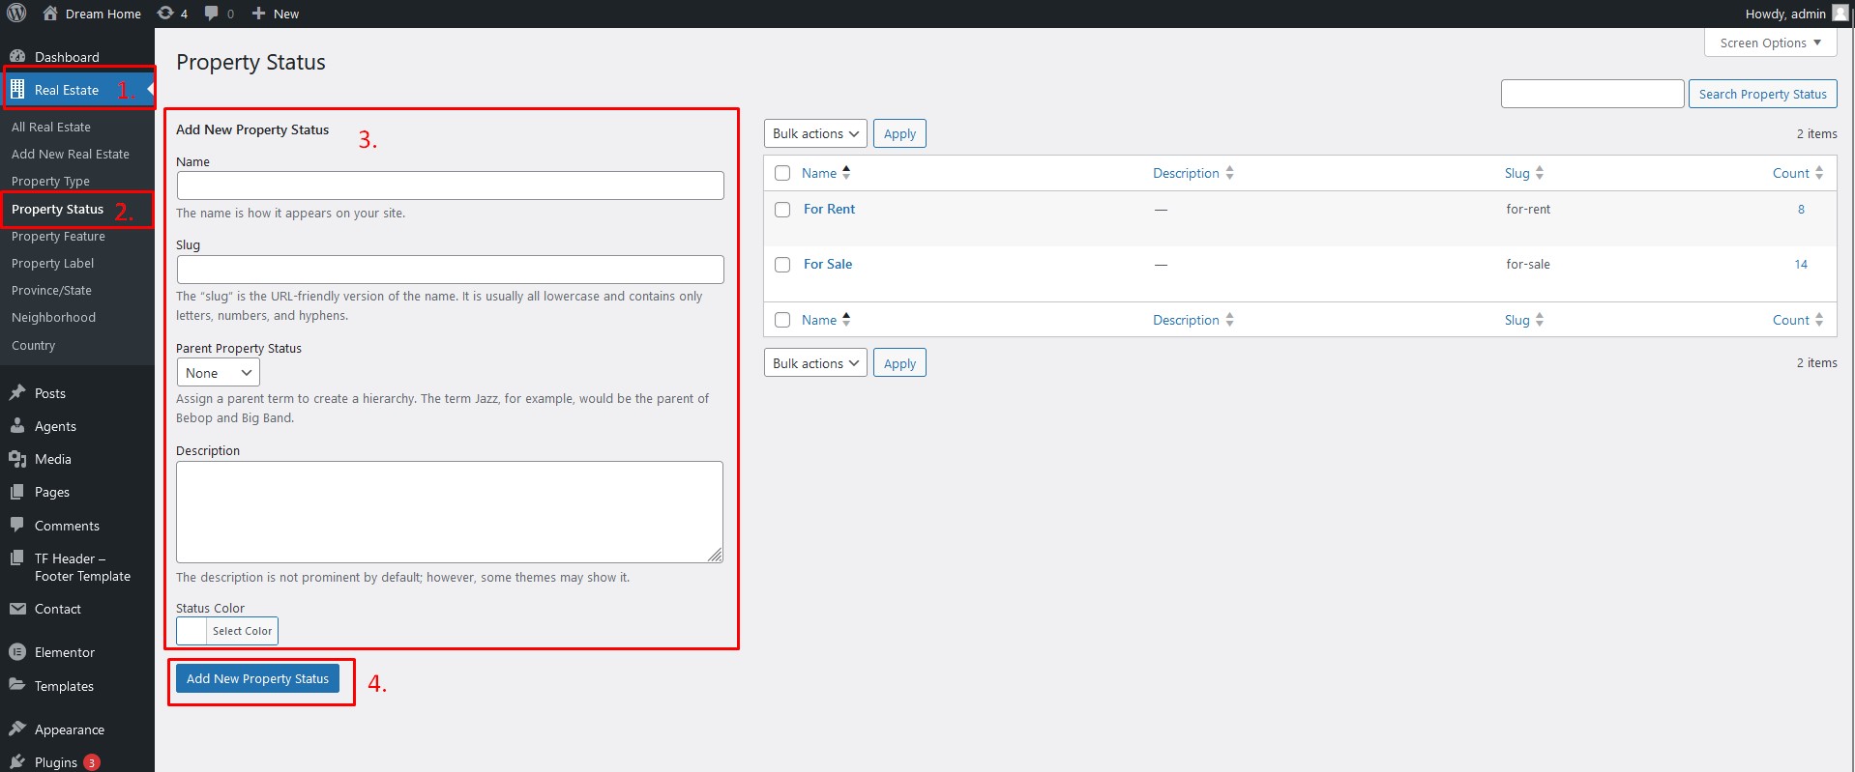Check the For Rent row checkbox
This screenshot has width=1855, height=772.
tap(782, 210)
